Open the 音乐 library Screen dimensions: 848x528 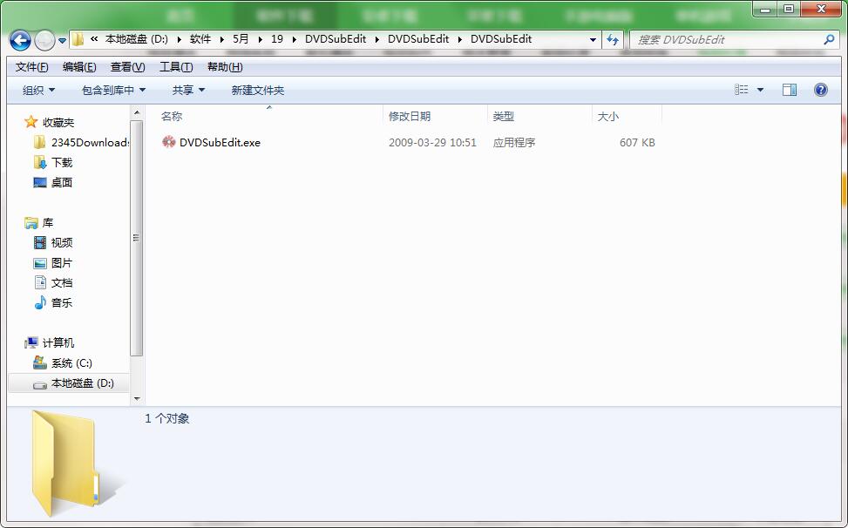point(53,302)
